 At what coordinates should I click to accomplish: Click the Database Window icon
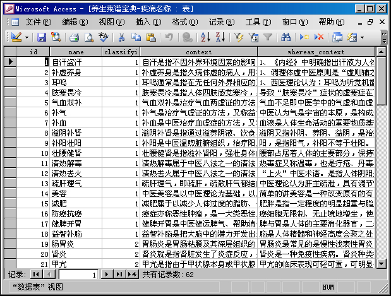point(337,37)
